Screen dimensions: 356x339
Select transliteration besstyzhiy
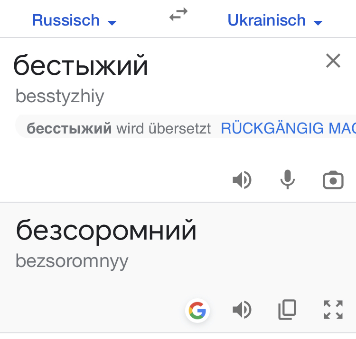(60, 97)
